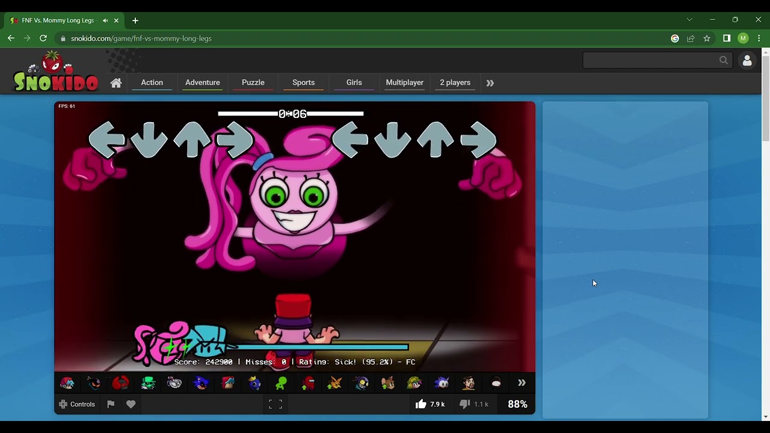Open the game Controls panel
Image resolution: width=770 pixels, height=433 pixels.
77,404
